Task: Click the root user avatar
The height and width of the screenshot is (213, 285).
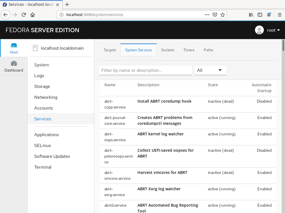Action: pos(259,30)
